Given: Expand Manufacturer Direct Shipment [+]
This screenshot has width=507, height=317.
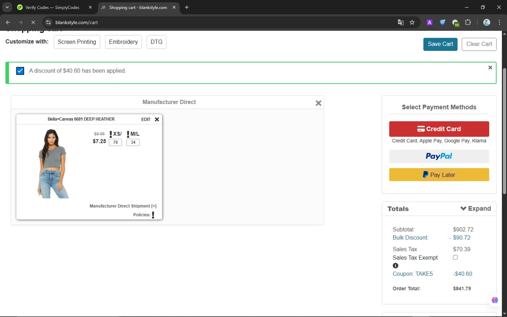Looking at the screenshot, I should [123, 206].
